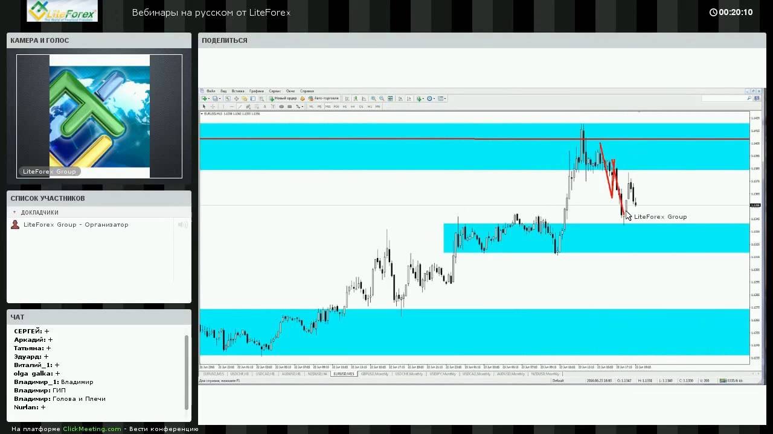Image resolution: width=773 pixels, height=434 pixels.
Task: Click the chat panel scrollbar
Action: click(187, 373)
